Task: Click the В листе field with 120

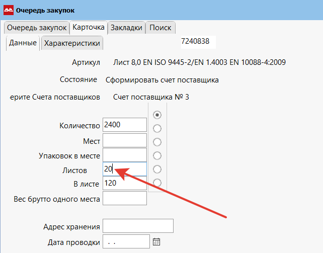Action: [124, 183]
